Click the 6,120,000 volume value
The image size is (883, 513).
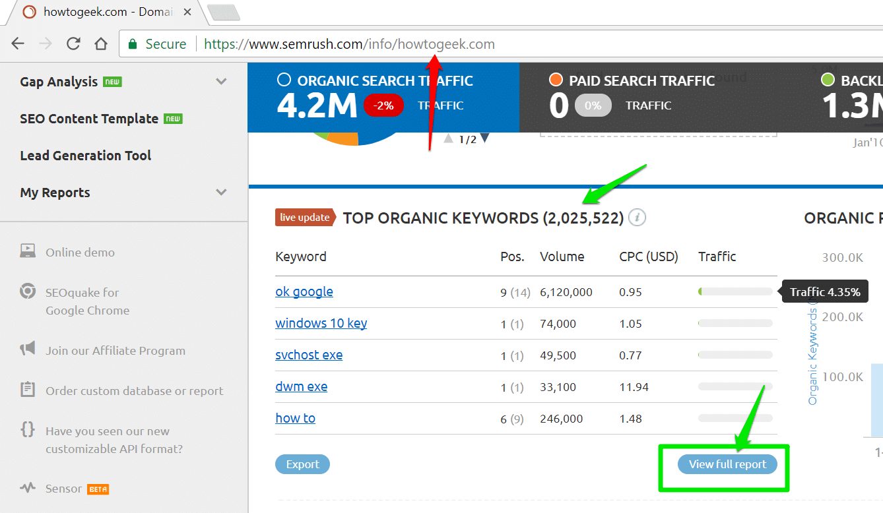(566, 291)
